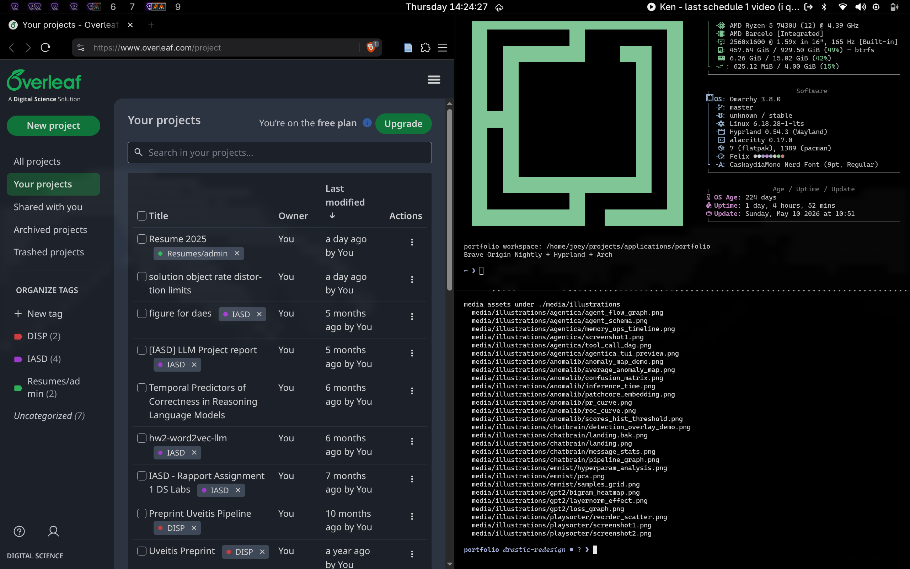Open the Resume 2025 project
Image resolution: width=910 pixels, height=569 pixels.
[x=177, y=239]
